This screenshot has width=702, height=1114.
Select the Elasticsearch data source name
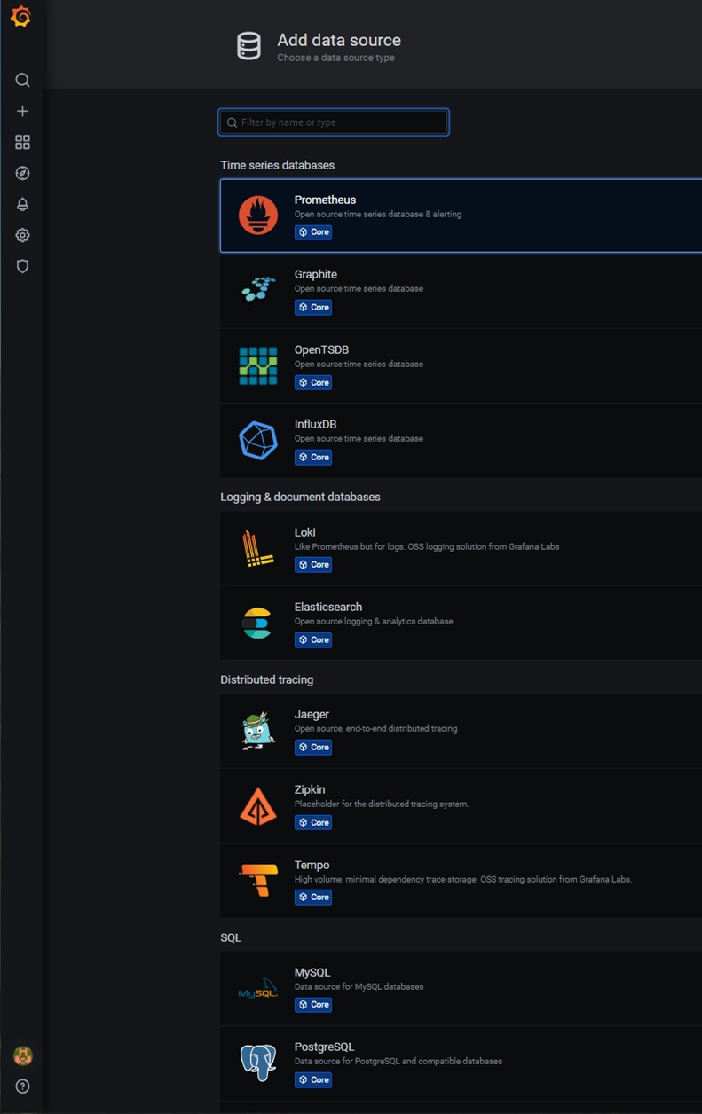click(328, 607)
